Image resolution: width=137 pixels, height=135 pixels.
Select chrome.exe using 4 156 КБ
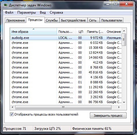66,77
